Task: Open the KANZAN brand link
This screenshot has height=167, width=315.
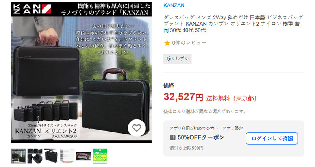Action: coord(174,6)
